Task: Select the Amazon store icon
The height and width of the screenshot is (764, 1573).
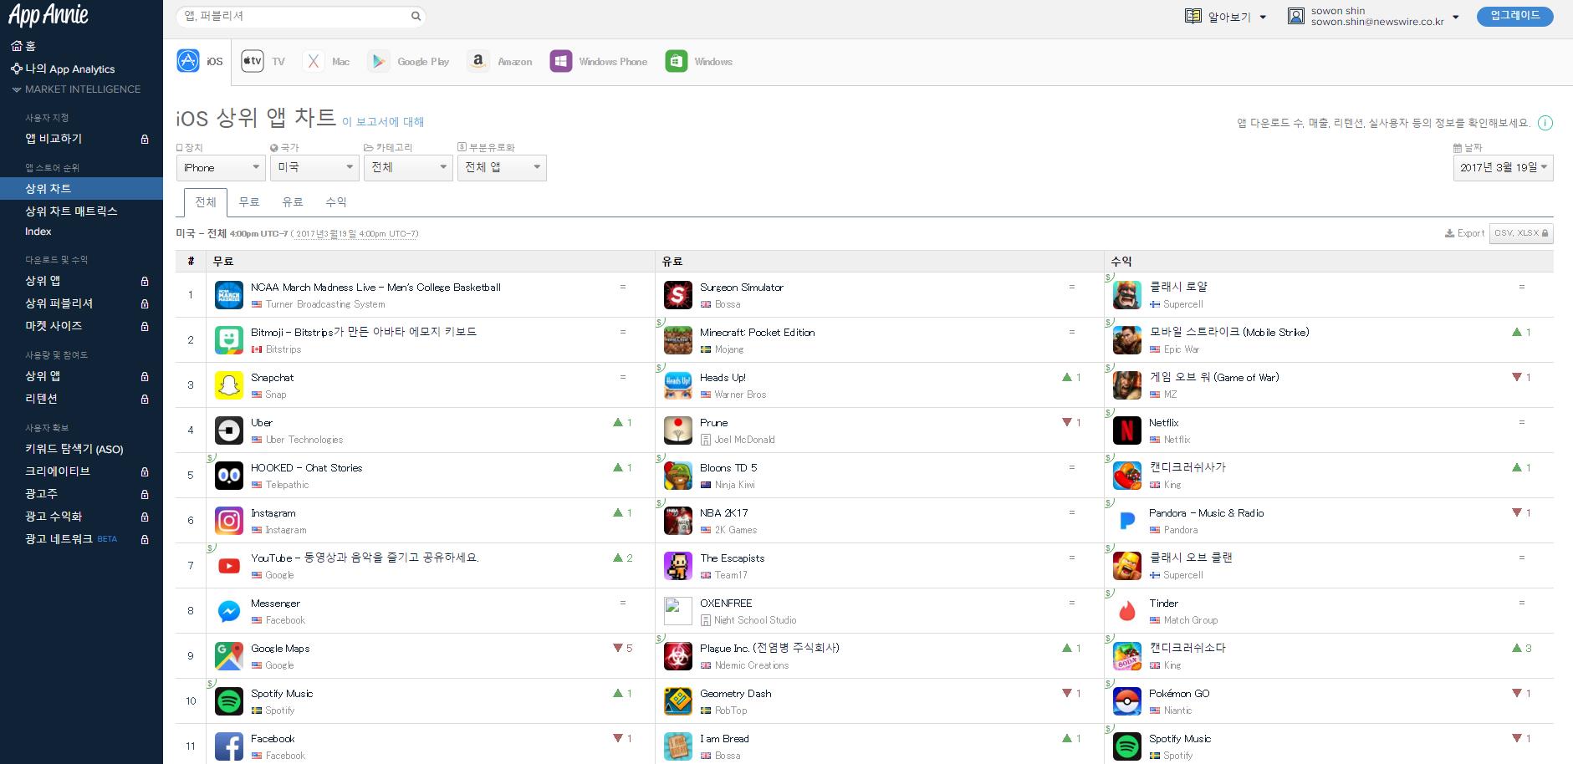Action: tap(478, 61)
